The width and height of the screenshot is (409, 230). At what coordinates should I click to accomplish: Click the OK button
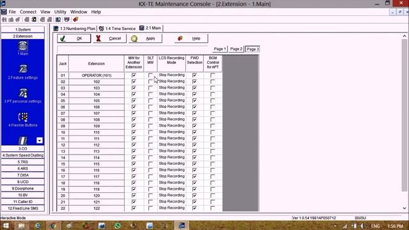[74, 38]
